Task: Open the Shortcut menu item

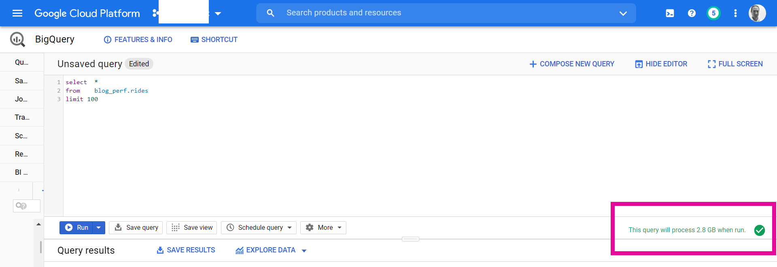Action: [214, 40]
